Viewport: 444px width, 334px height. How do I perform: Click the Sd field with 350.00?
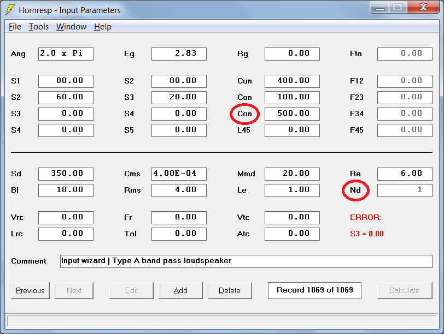click(66, 174)
